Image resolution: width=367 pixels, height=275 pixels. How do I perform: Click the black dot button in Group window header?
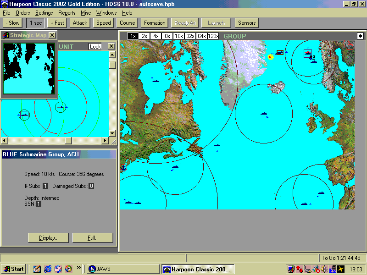360,36
